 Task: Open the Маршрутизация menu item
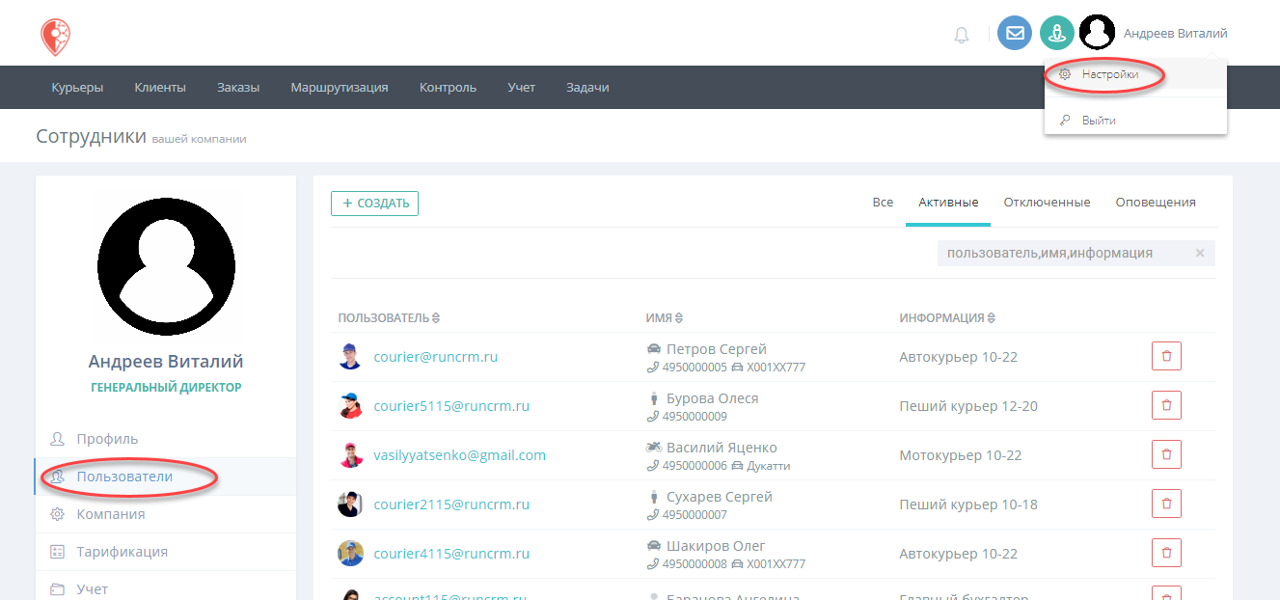tap(340, 87)
